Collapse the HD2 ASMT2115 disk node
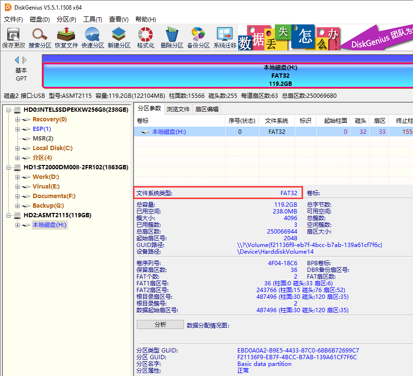413x376 pixels. [9, 215]
